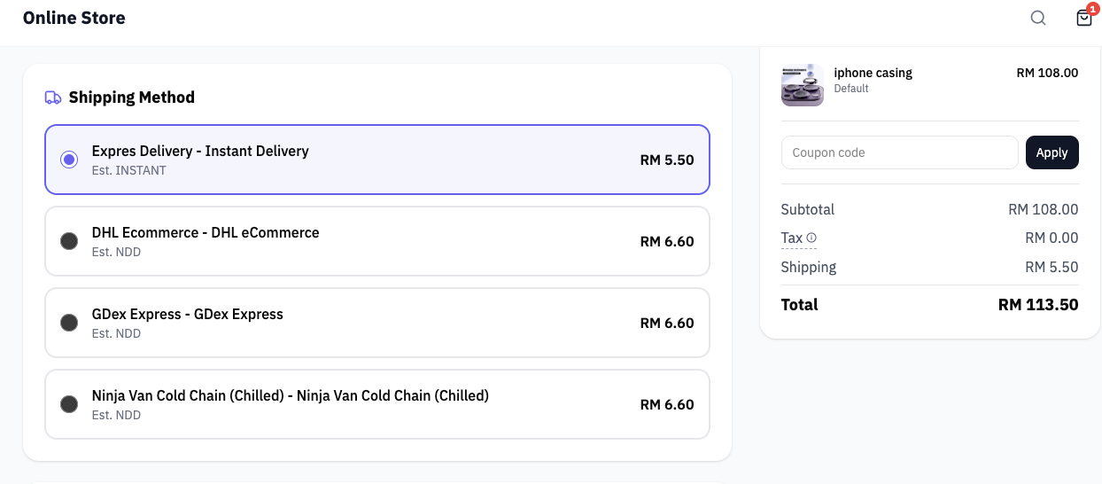Click the Tax label with dotted underline
Viewport: 1102px width, 484px height.
[791, 238]
